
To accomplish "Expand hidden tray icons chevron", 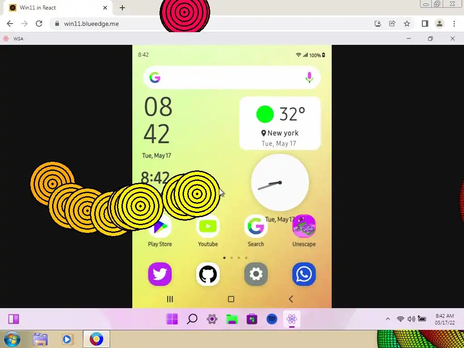I will click(388, 319).
